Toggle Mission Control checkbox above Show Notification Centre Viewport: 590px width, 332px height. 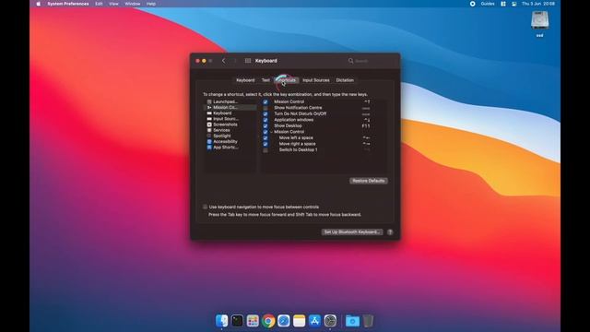pyautogui.click(x=265, y=102)
